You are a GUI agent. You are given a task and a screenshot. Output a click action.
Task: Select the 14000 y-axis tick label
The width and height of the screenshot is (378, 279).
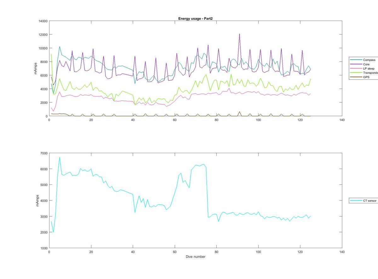tap(43, 21)
